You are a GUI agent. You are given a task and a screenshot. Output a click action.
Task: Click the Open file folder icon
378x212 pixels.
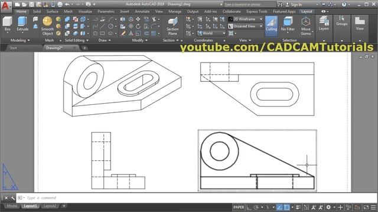pos(24,4)
